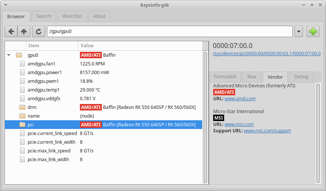Open the About tab

(x=99, y=16)
